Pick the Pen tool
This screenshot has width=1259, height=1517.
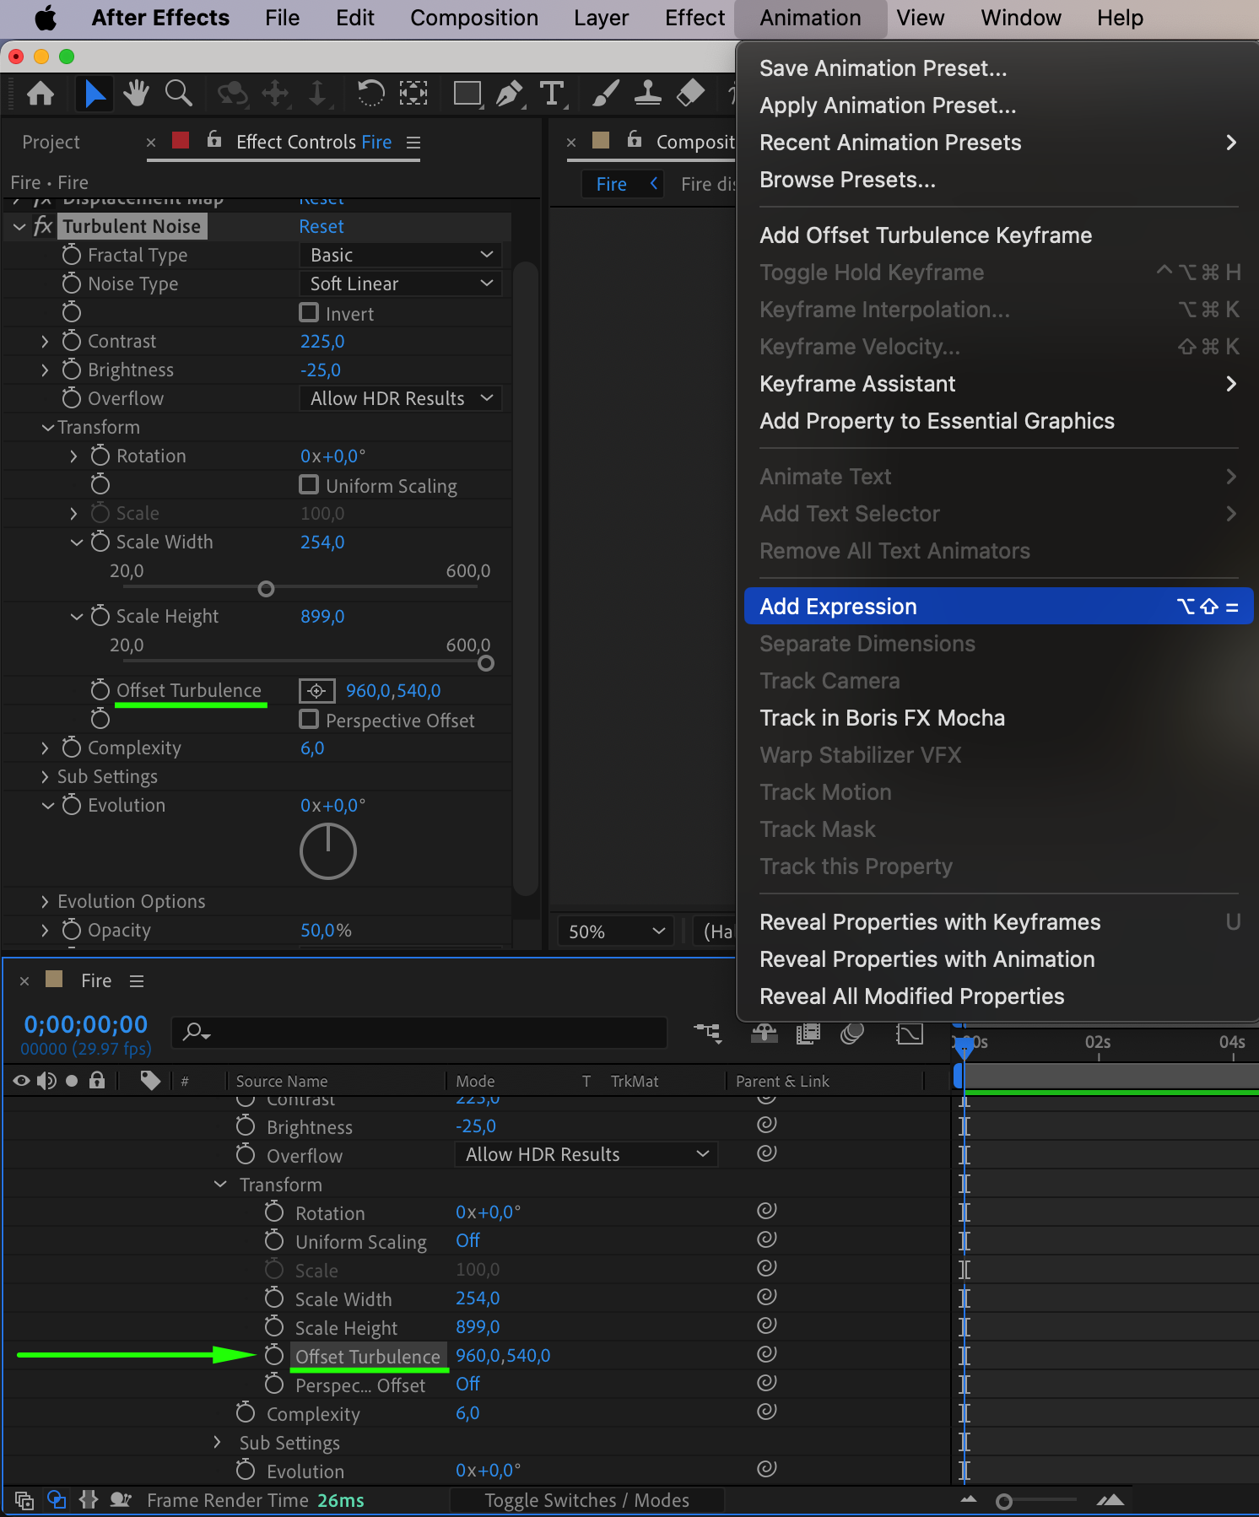click(x=509, y=93)
